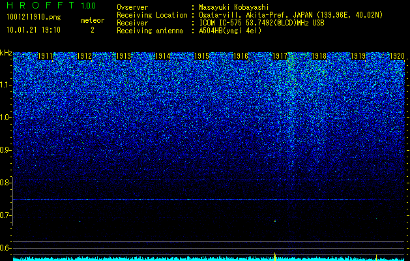Click the meteor count value 2
Image resolution: width=410 pixels, height=261 pixels.
tap(93, 30)
